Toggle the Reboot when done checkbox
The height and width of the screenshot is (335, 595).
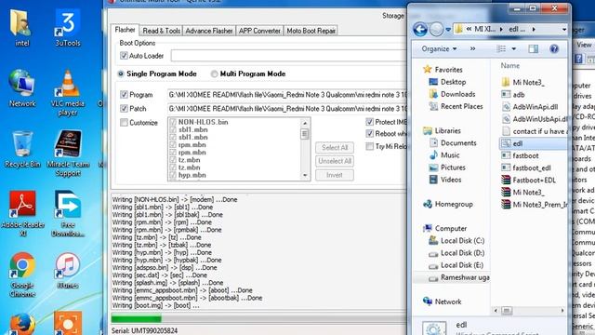(370, 134)
